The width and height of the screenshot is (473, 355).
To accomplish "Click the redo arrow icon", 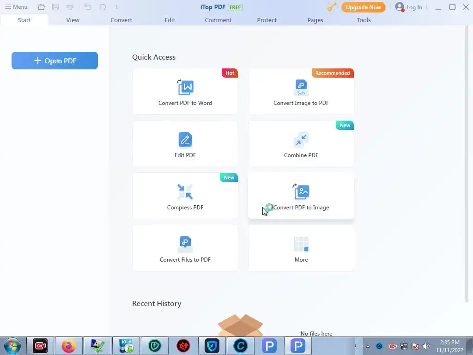I will point(103,7).
